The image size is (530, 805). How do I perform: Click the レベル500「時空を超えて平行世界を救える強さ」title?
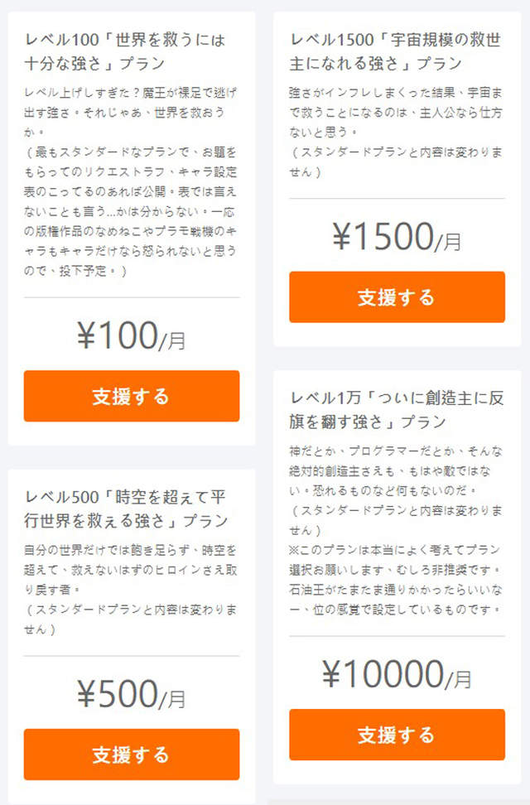tap(125, 509)
